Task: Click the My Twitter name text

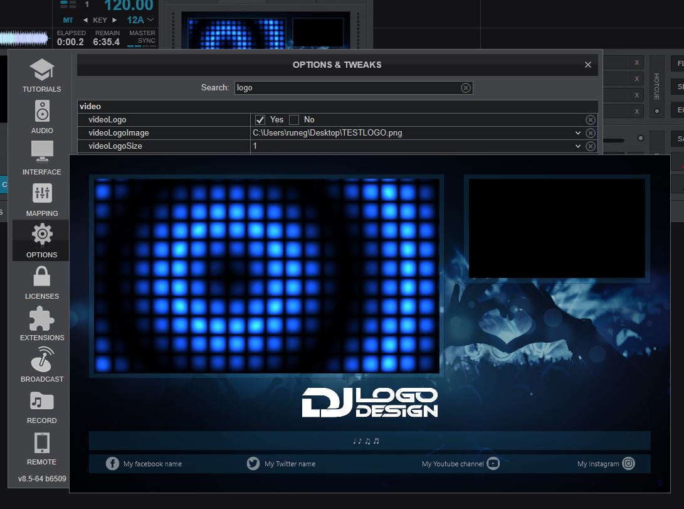Action: (x=290, y=464)
